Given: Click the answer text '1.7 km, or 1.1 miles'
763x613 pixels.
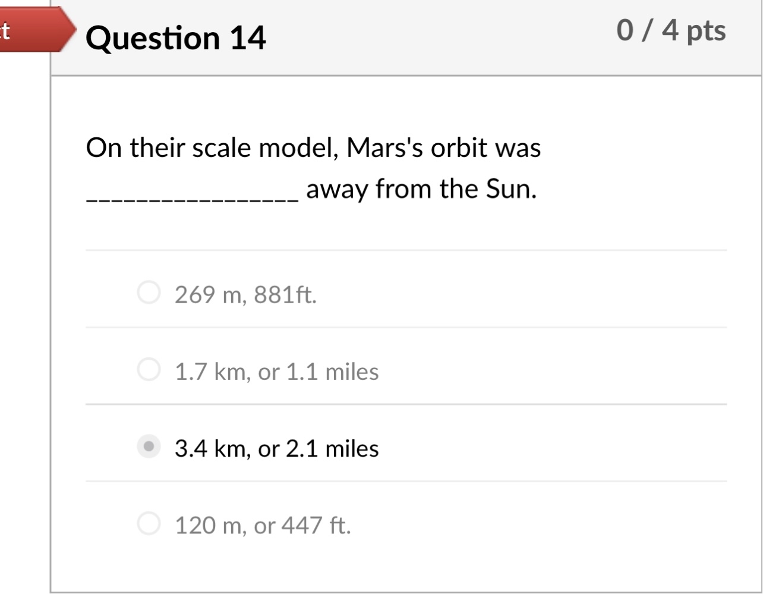Looking at the screenshot, I should [277, 372].
